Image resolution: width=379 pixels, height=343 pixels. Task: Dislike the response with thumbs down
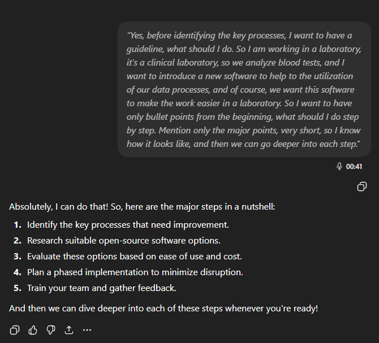pyautogui.click(x=51, y=329)
